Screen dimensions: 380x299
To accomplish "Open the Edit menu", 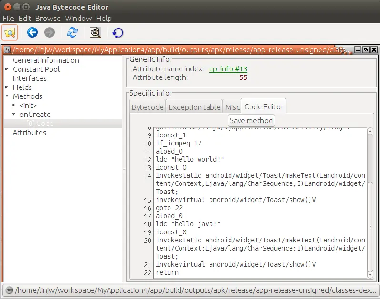I will click(25, 19).
